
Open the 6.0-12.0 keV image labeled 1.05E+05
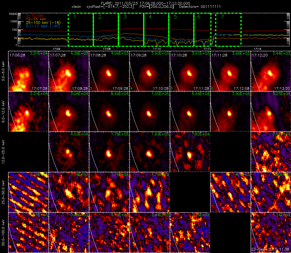coord(149,112)
